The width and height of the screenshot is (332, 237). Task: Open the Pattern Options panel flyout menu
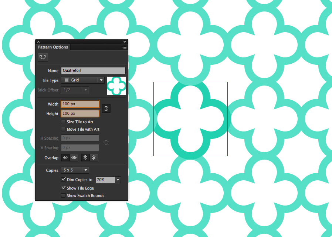pyautogui.click(x=124, y=47)
